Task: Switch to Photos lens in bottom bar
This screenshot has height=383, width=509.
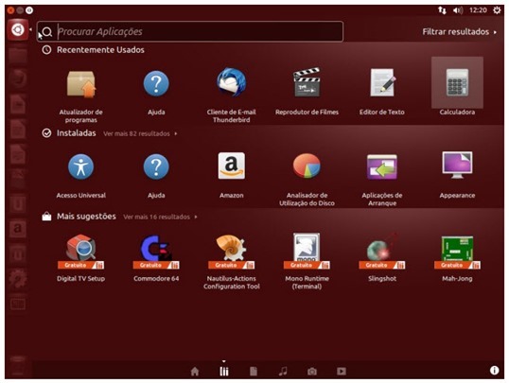Action: (x=312, y=372)
